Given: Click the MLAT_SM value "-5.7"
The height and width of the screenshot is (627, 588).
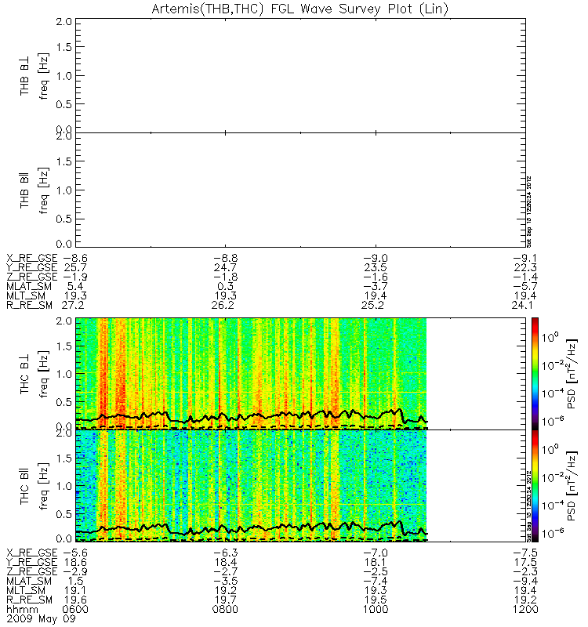Looking at the screenshot, I should point(524,286).
